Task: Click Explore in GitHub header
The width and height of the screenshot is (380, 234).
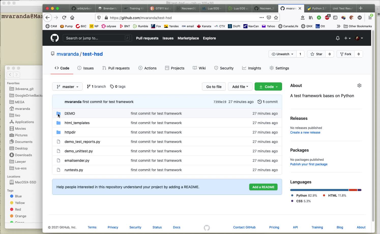Action: point(209,38)
